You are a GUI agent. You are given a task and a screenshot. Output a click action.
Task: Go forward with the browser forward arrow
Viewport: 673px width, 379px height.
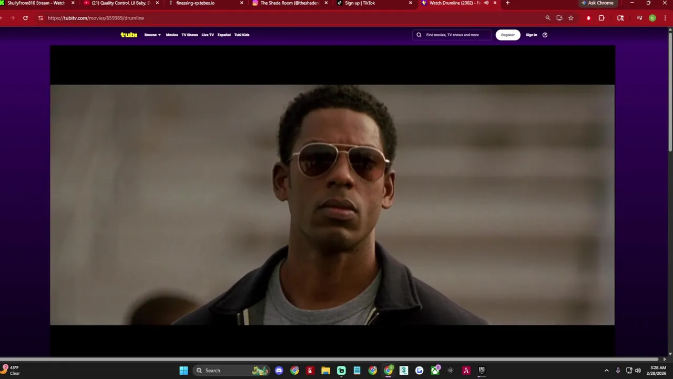point(13,18)
